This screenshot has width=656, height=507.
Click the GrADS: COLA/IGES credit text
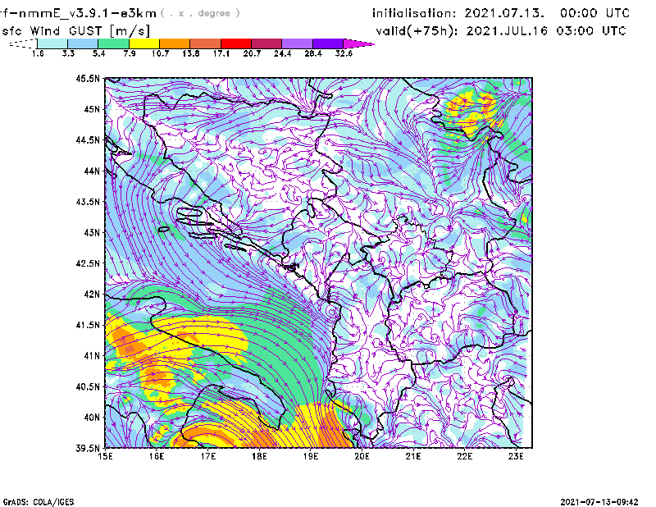point(39,502)
